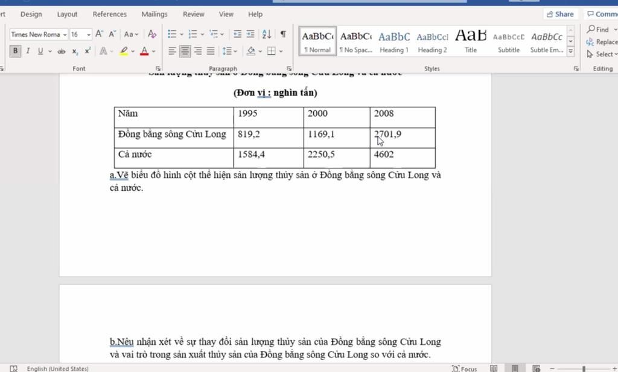
Task: Open the Paragraph dialog launcher
Action: tap(289, 68)
